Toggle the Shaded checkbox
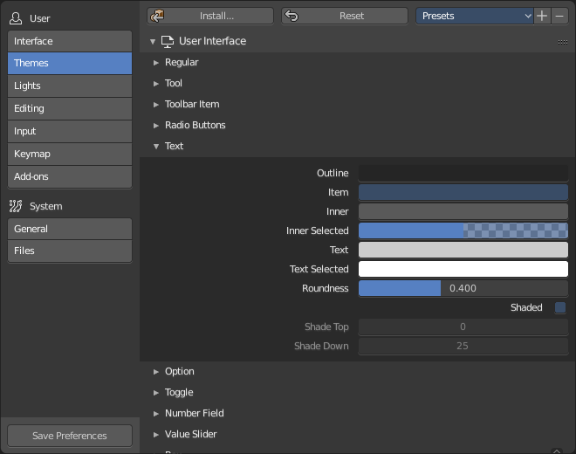Image resolution: width=576 pixels, height=454 pixels. [x=560, y=307]
